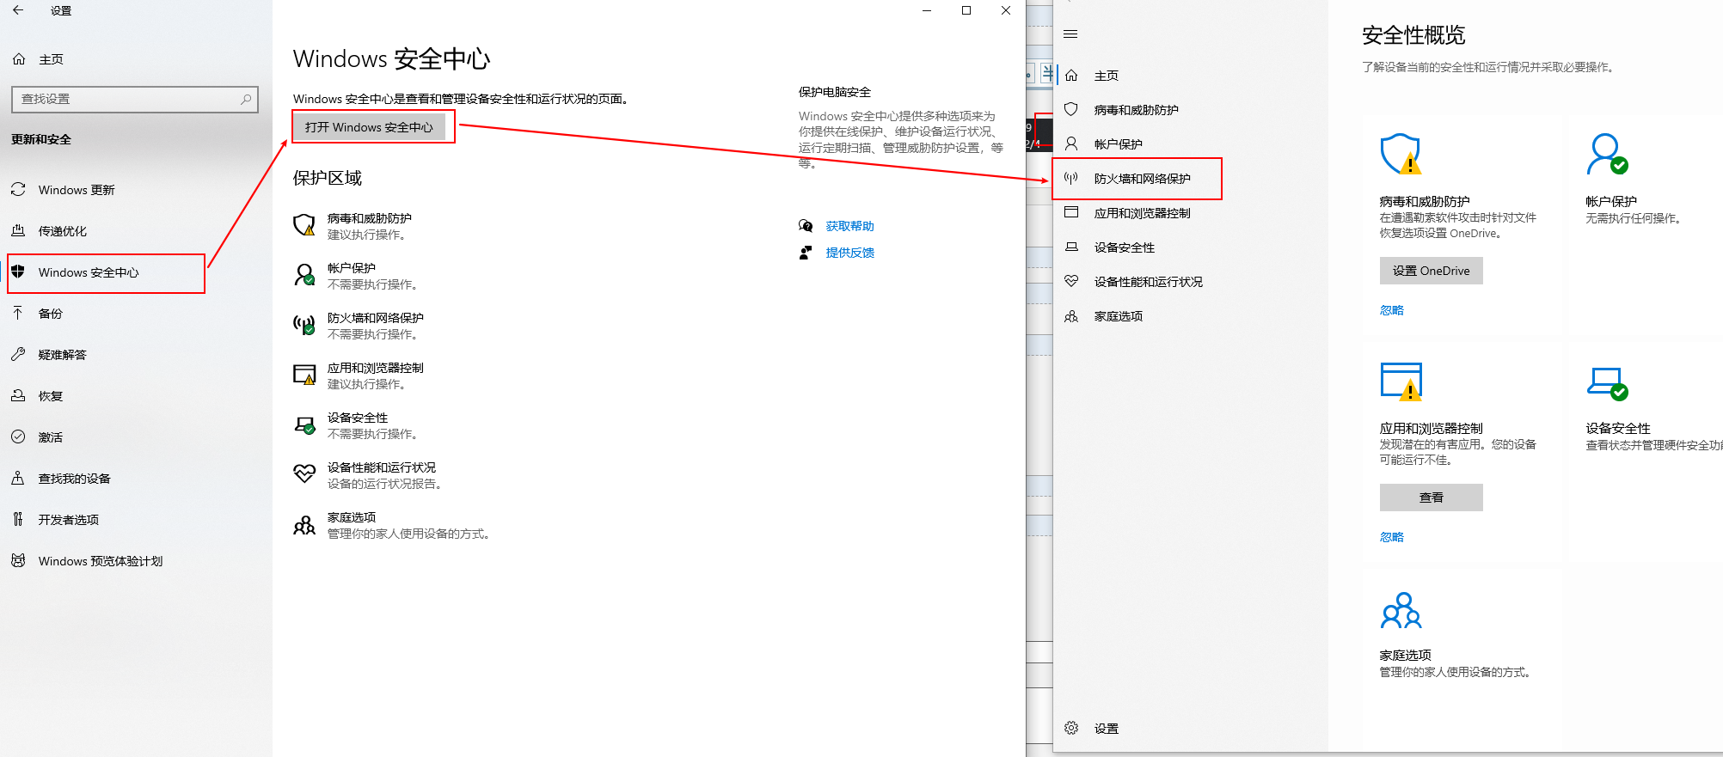Select 激活 in the Settings sidebar

51,437
